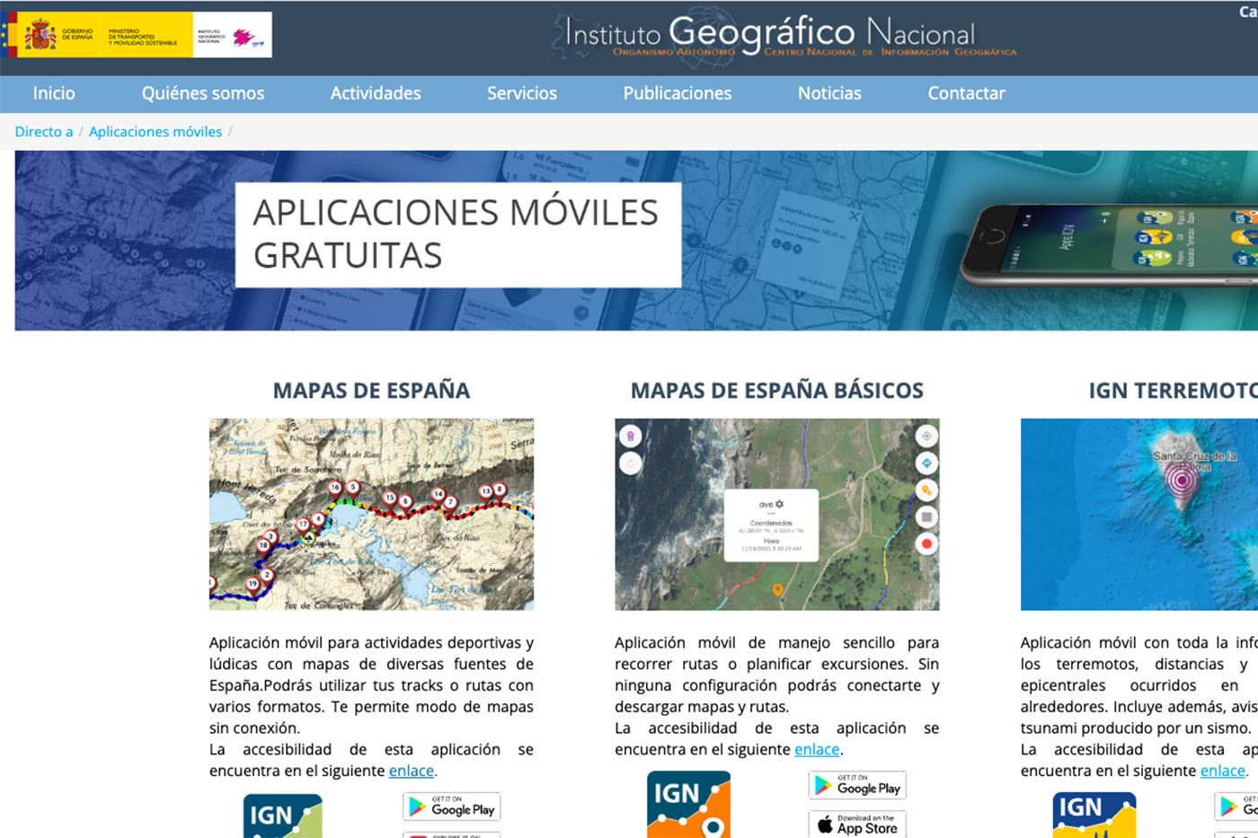Click the orange waypoint marker icon on the map
1258x838 pixels.
click(x=926, y=491)
